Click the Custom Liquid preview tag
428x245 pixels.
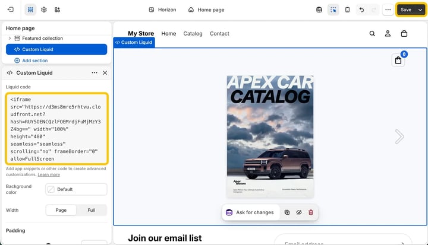(x=134, y=43)
